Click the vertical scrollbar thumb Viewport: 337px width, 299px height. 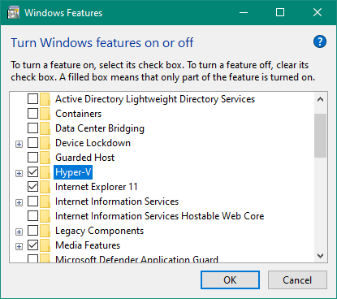pyautogui.click(x=321, y=136)
